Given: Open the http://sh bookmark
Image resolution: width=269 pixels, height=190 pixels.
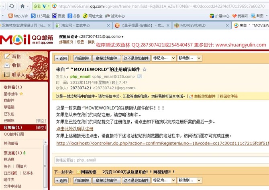Looking at the screenshot, I should pyautogui.click(x=18, y=16).
